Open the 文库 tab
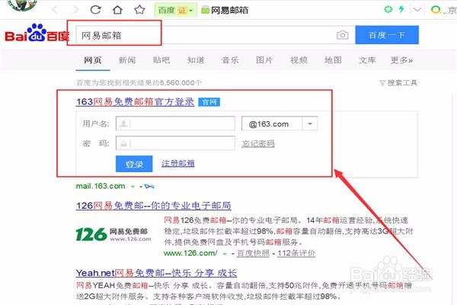 367,60
